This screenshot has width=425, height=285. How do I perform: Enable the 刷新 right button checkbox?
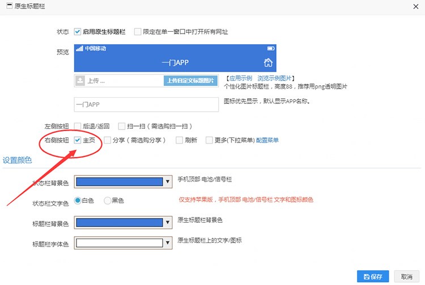pyautogui.click(x=179, y=140)
